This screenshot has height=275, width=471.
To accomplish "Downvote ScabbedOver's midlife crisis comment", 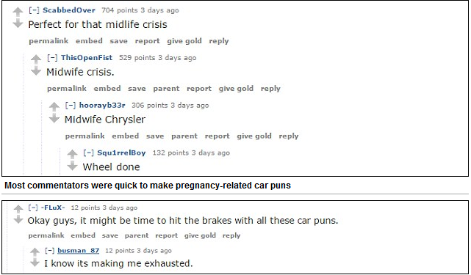I will (18, 23).
